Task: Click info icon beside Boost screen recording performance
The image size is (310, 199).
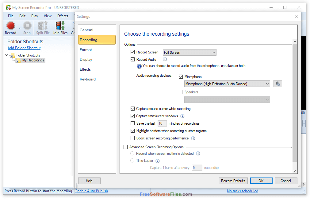Action: click(193, 139)
